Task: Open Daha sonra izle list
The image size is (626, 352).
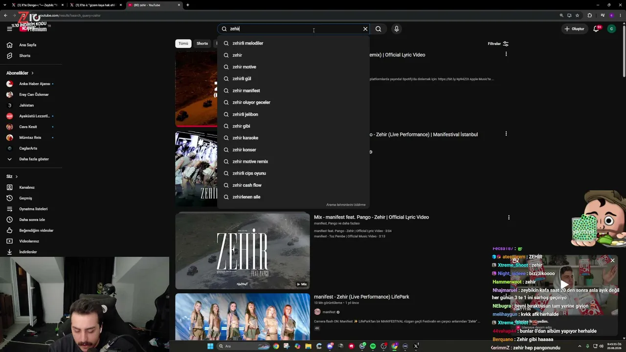Action: [31, 220]
